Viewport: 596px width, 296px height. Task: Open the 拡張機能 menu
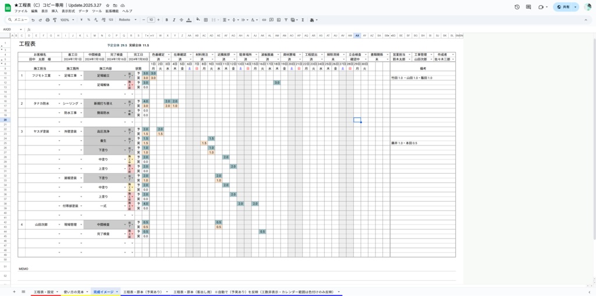(x=112, y=12)
